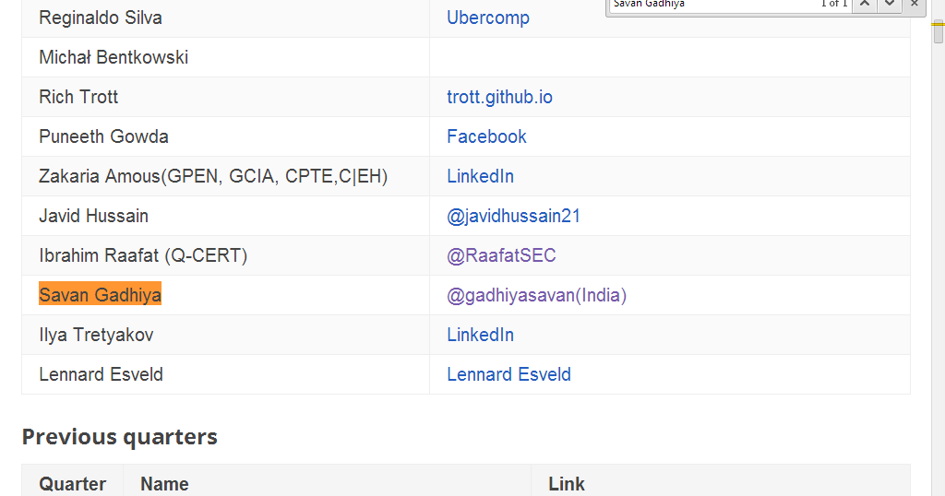945x496 pixels.
Task: Open the Ubercomp link
Action: coord(487,18)
